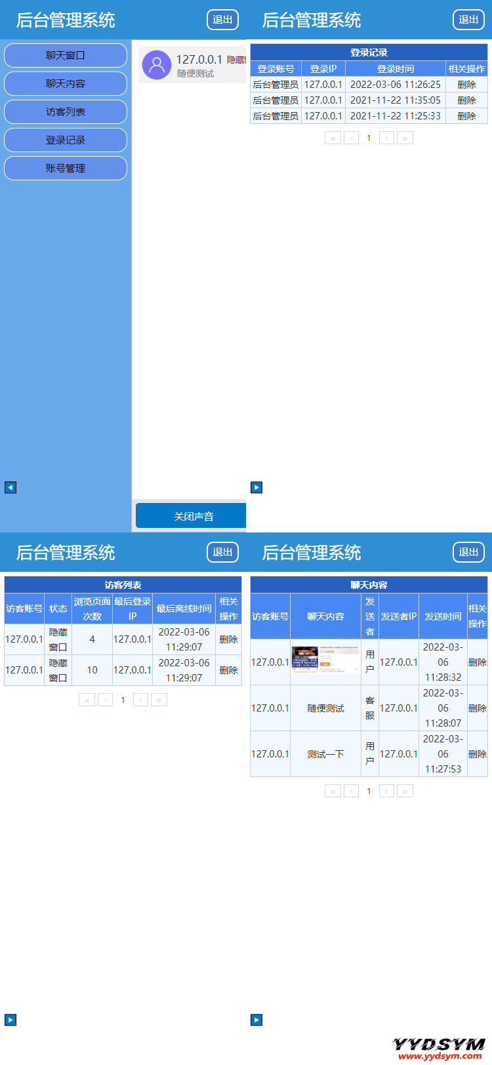Expand the sidebar on the 登录记录 page
Screen dimensions: 492x1065
256,487
